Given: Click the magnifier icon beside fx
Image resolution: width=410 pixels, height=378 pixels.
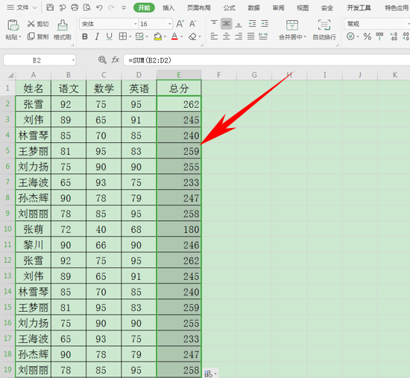Looking at the screenshot, I should [102, 60].
